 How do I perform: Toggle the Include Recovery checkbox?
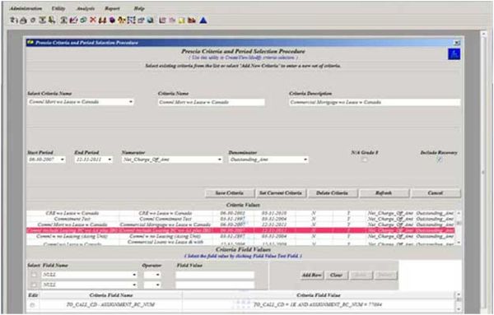click(439, 160)
